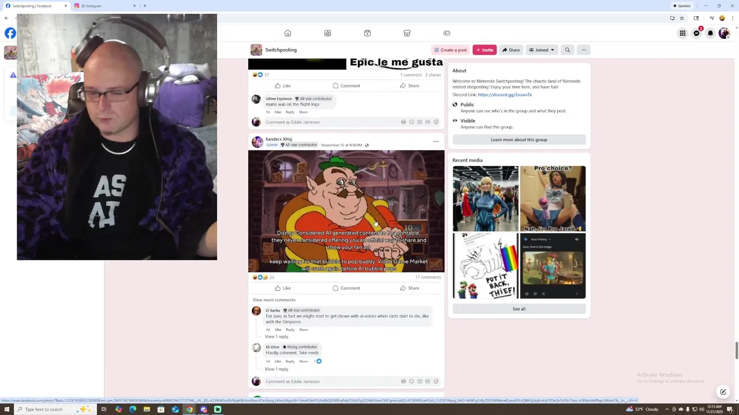The image size is (739, 415).
Task: Open a new browser tab
Action: point(144,6)
